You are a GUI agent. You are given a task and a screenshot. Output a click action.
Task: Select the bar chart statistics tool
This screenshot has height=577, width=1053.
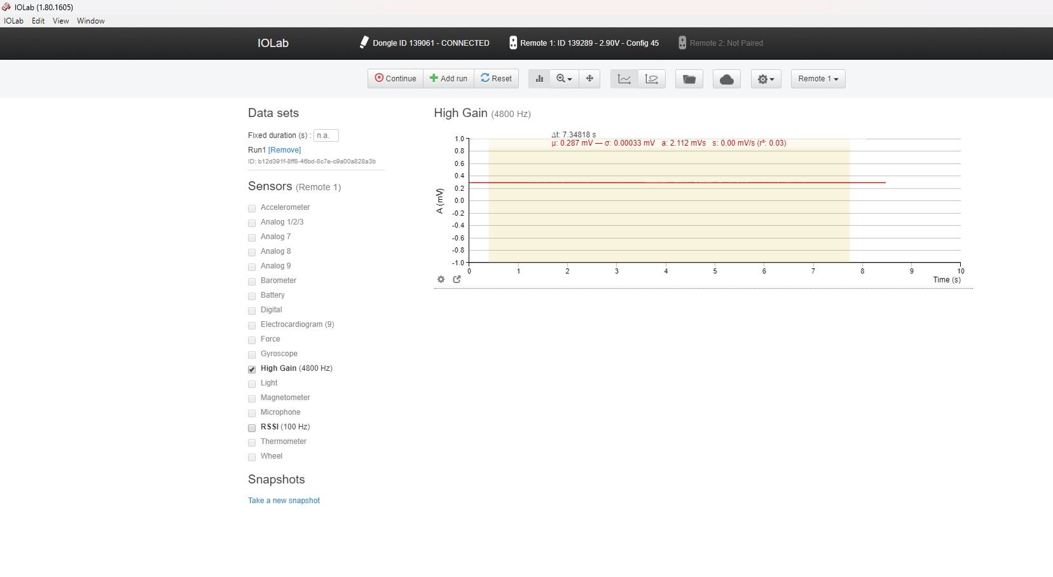pos(539,78)
